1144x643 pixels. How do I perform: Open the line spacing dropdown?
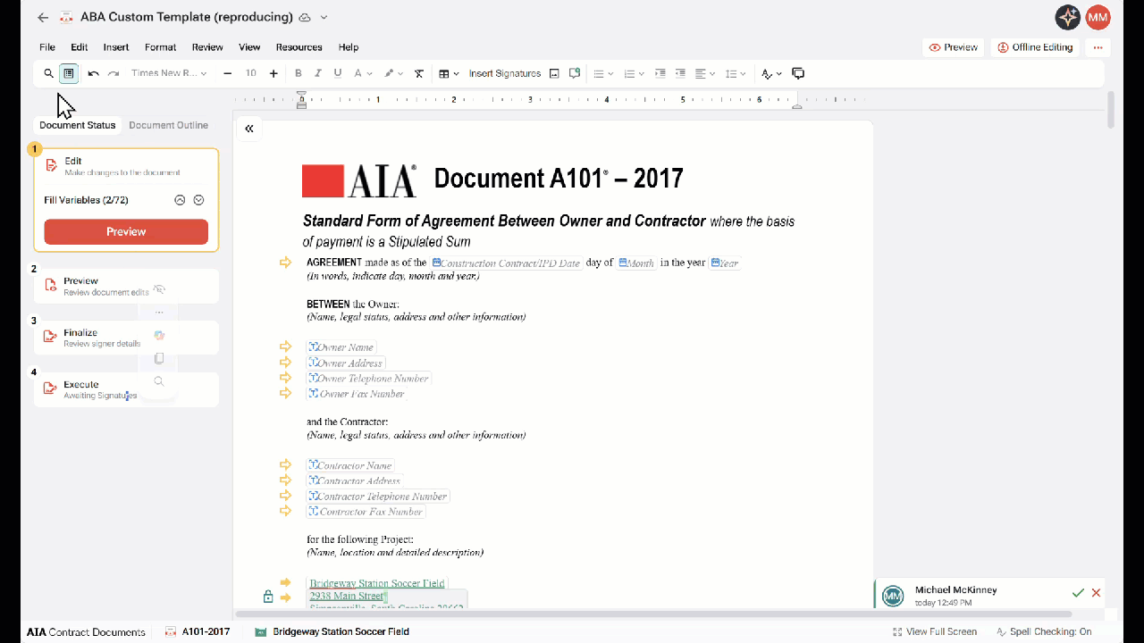pyautogui.click(x=736, y=73)
